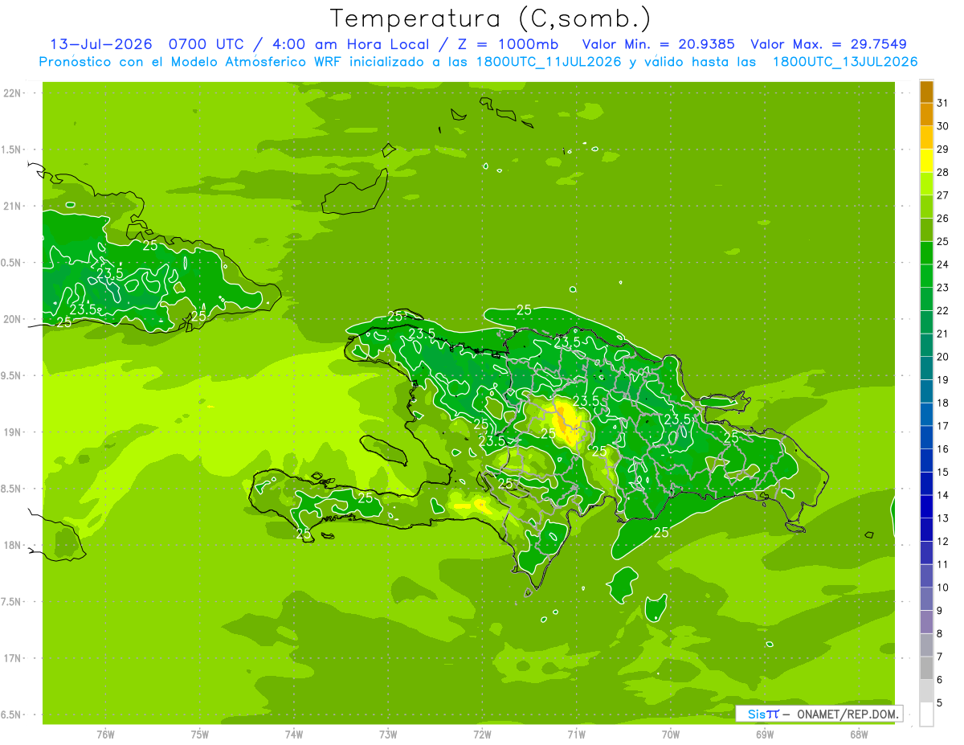
Task: Click the '19N' latitude axis label
Action: [12, 432]
